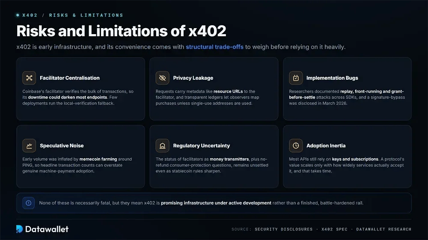
Task: Click the Datawallet logo icon
Action: (19, 229)
